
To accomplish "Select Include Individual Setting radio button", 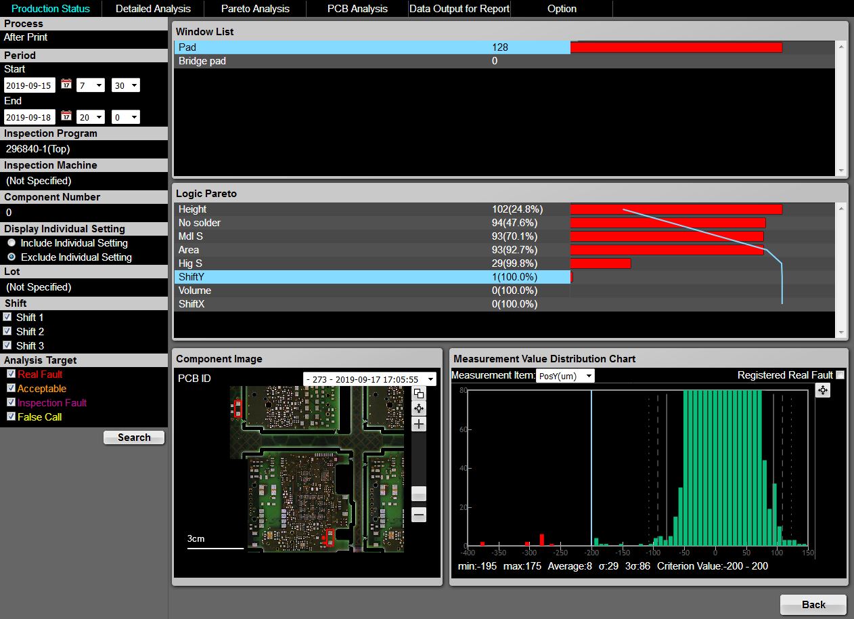I will pos(12,242).
